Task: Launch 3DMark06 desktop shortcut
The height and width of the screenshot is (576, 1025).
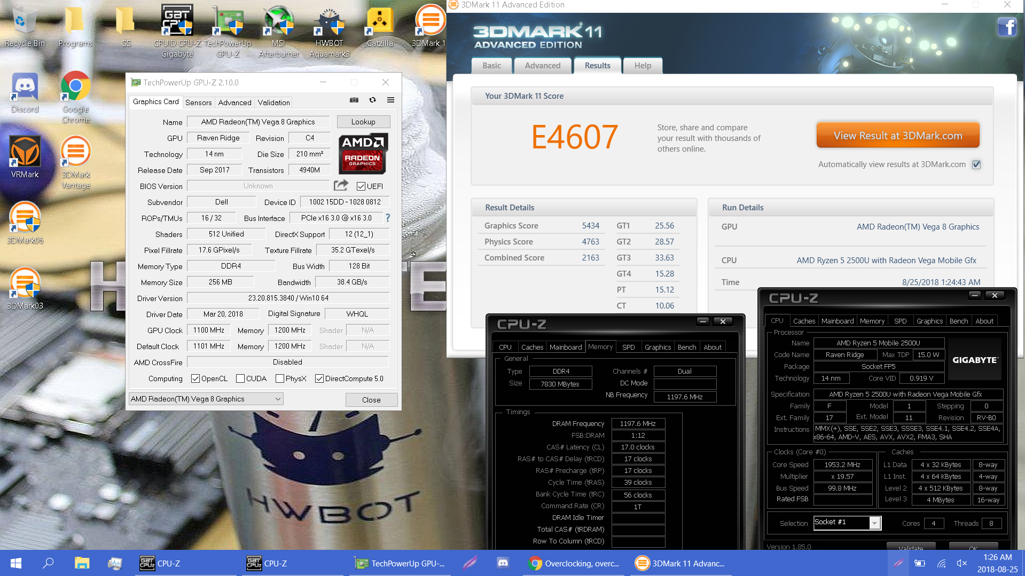Action: pyautogui.click(x=25, y=223)
